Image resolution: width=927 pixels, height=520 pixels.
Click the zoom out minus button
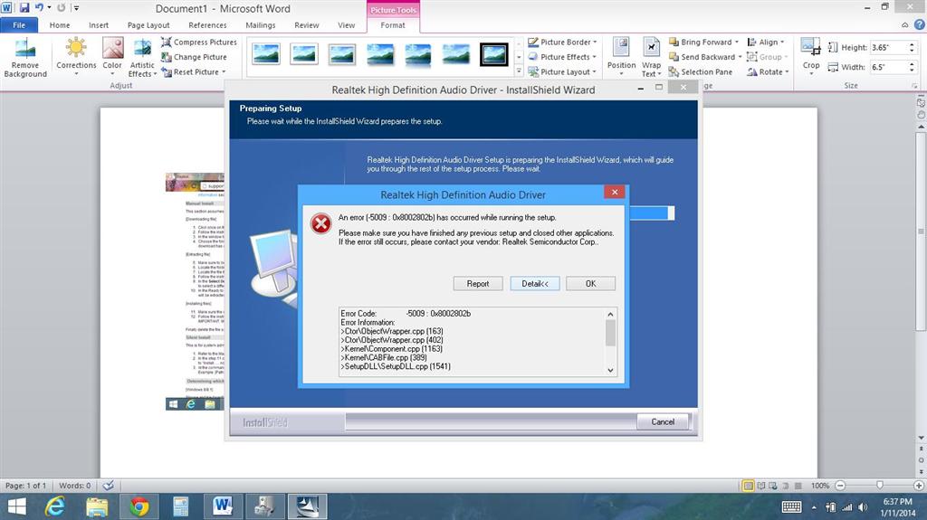840,485
